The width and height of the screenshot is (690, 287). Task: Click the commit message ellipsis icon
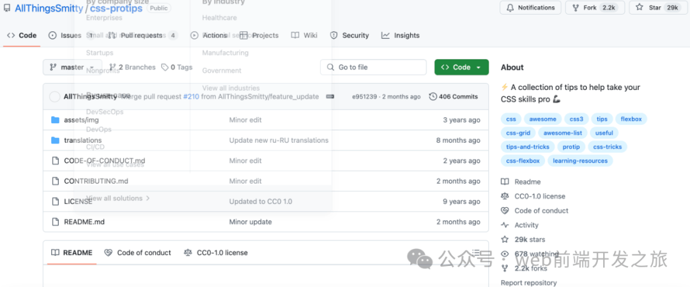(330, 97)
